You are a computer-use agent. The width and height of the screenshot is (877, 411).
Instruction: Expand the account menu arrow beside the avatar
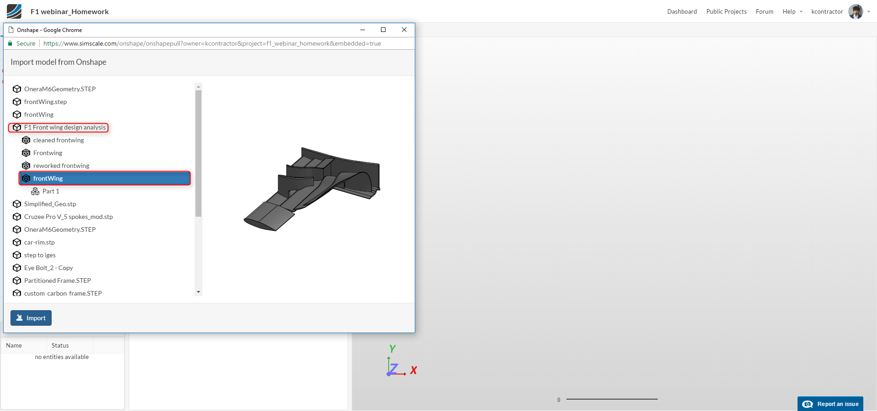click(869, 12)
